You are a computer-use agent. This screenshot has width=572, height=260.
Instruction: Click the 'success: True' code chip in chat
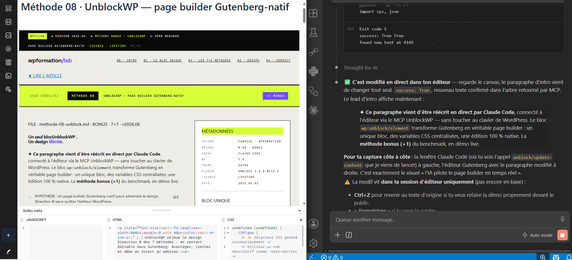tap(412, 90)
